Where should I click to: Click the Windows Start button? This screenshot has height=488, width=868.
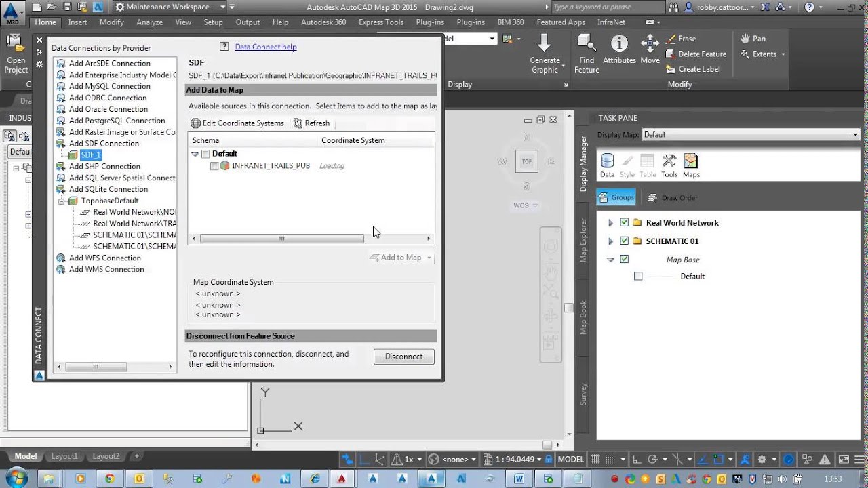tap(16, 479)
